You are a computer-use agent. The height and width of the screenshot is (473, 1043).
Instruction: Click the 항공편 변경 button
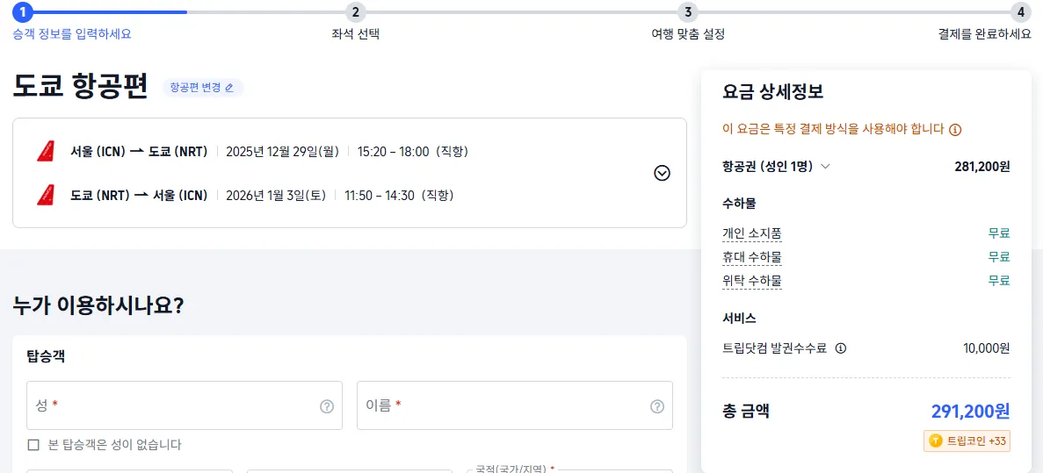[x=196, y=88]
